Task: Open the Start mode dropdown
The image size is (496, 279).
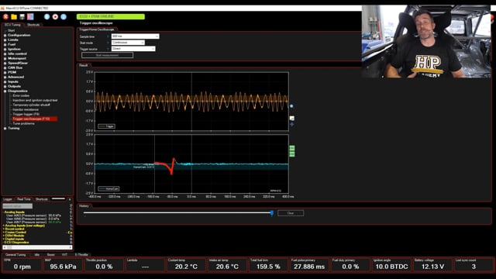Action: 128,43
